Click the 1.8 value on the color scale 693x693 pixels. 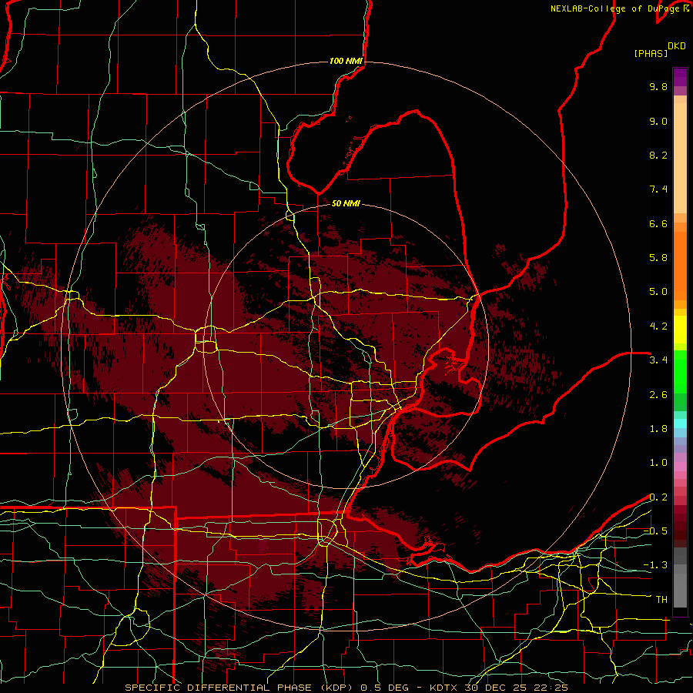pyautogui.click(x=658, y=429)
